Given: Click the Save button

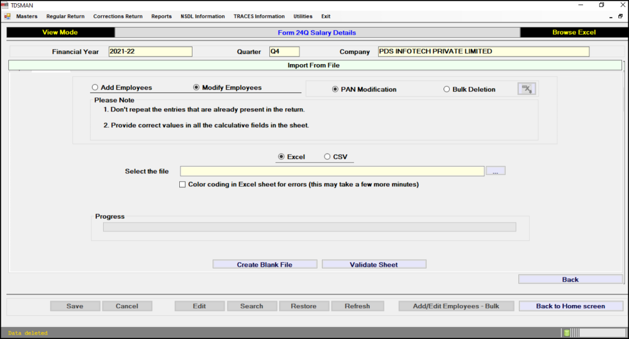Looking at the screenshot, I should point(75,306).
